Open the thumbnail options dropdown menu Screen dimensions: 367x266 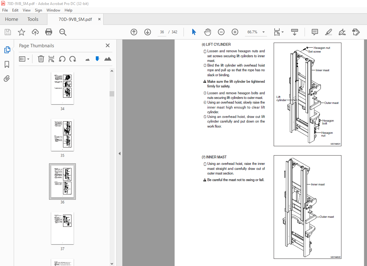(24, 59)
